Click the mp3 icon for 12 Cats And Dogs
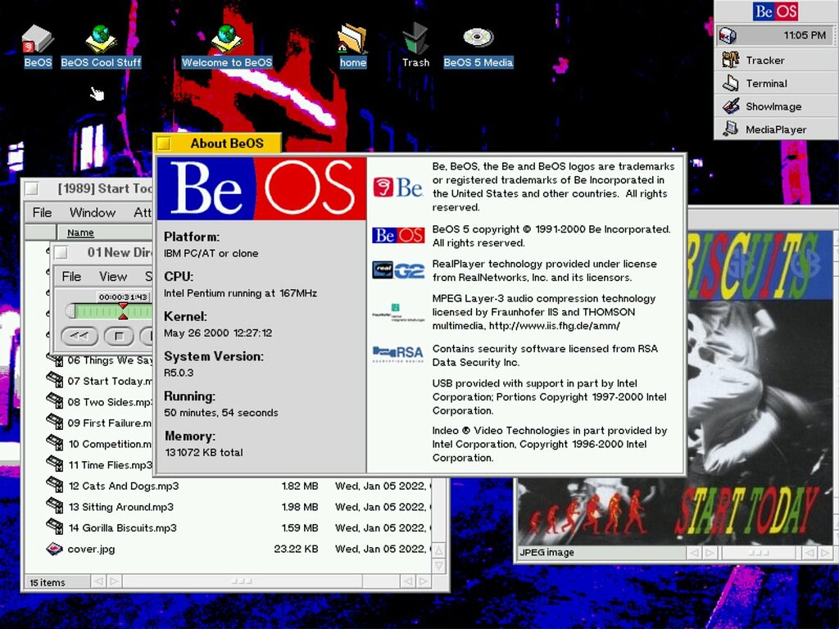Screen dimensions: 839x629 tap(55, 485)
